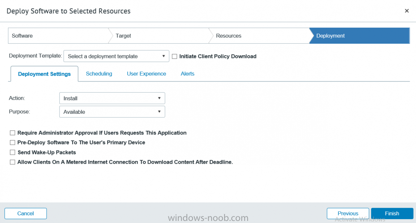Screen dimensions: 416x223
Task: Go to the Resources wizard step
Action: point(259,36)
